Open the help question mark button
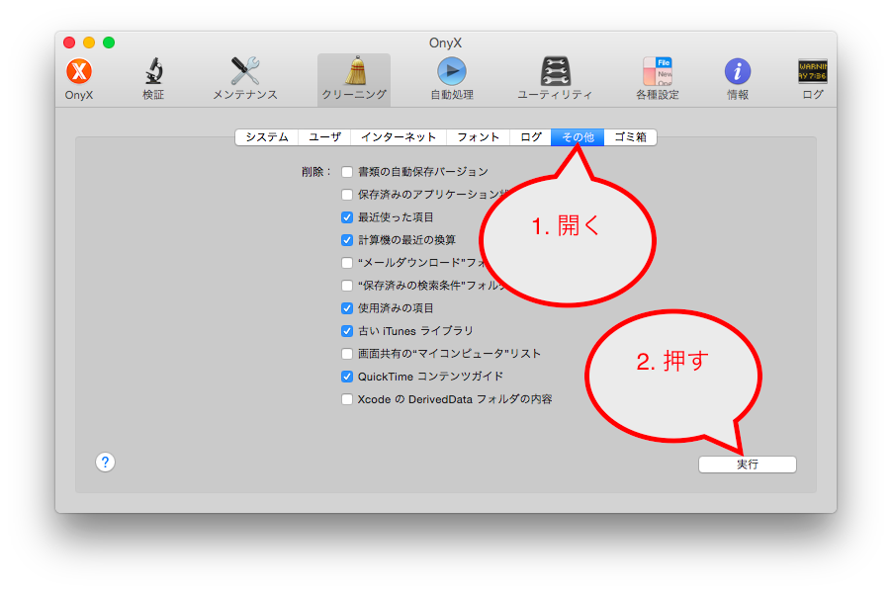The image size is (892, 592). pos(105,462)
